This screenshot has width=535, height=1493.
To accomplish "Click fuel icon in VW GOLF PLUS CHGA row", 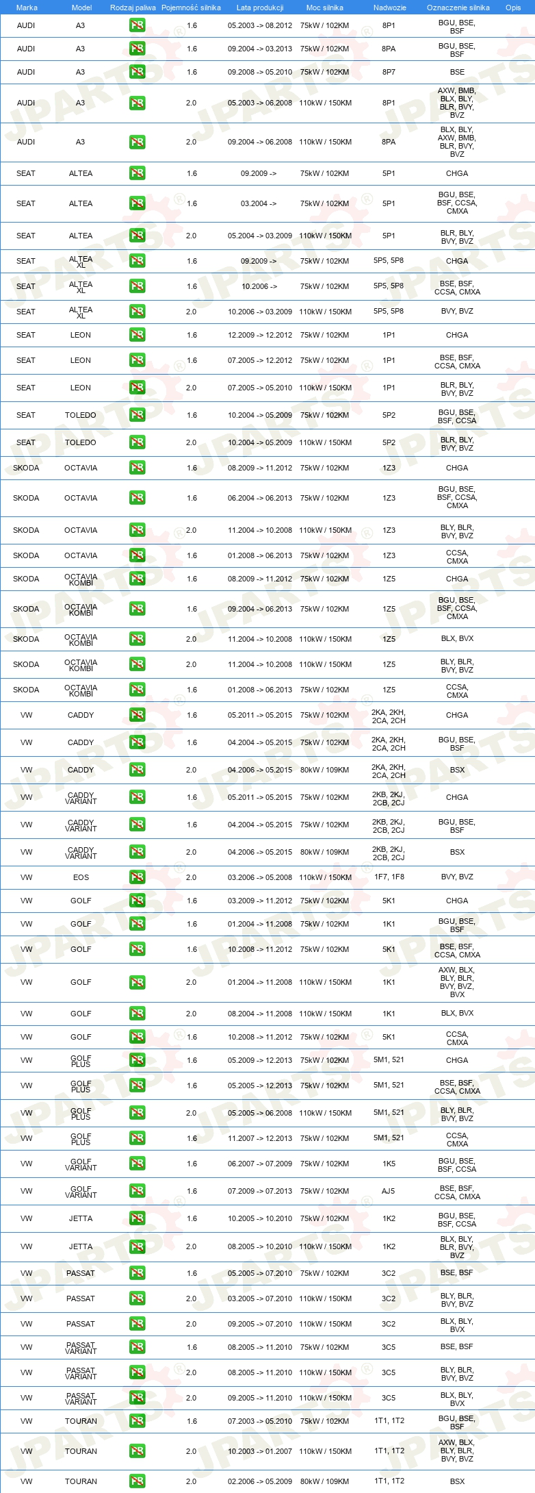I will pyautogui.click(x=137, y=1060).
